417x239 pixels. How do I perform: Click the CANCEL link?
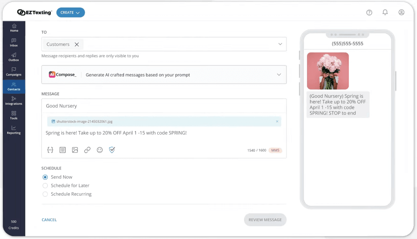(x=49, y=220)
